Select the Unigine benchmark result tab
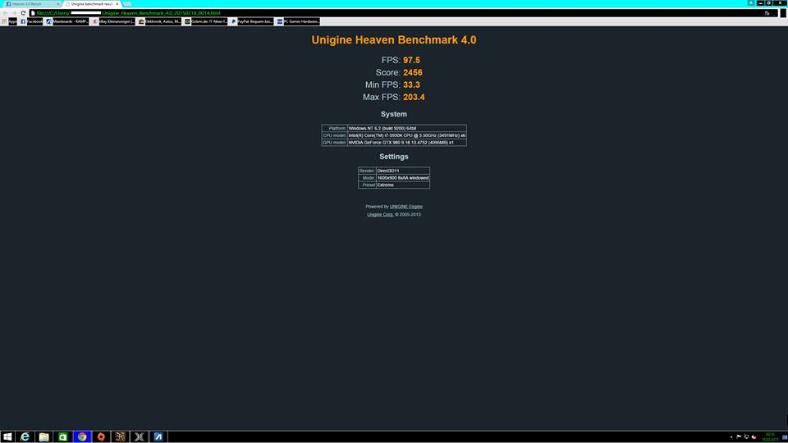The height and width of the screenshot is (443, 788). pyautogui.click(x=90, y=4)
